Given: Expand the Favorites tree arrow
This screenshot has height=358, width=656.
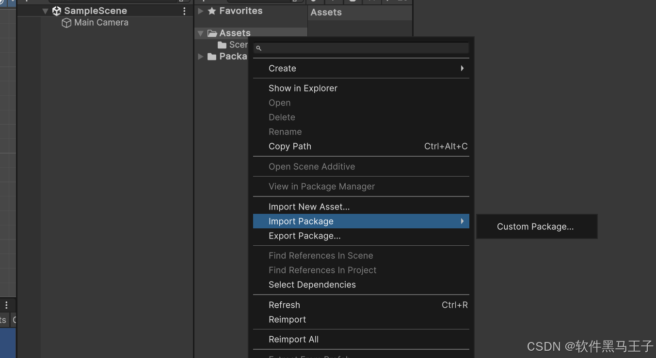Looking at the screenshot, I should [x=201, y=11].
